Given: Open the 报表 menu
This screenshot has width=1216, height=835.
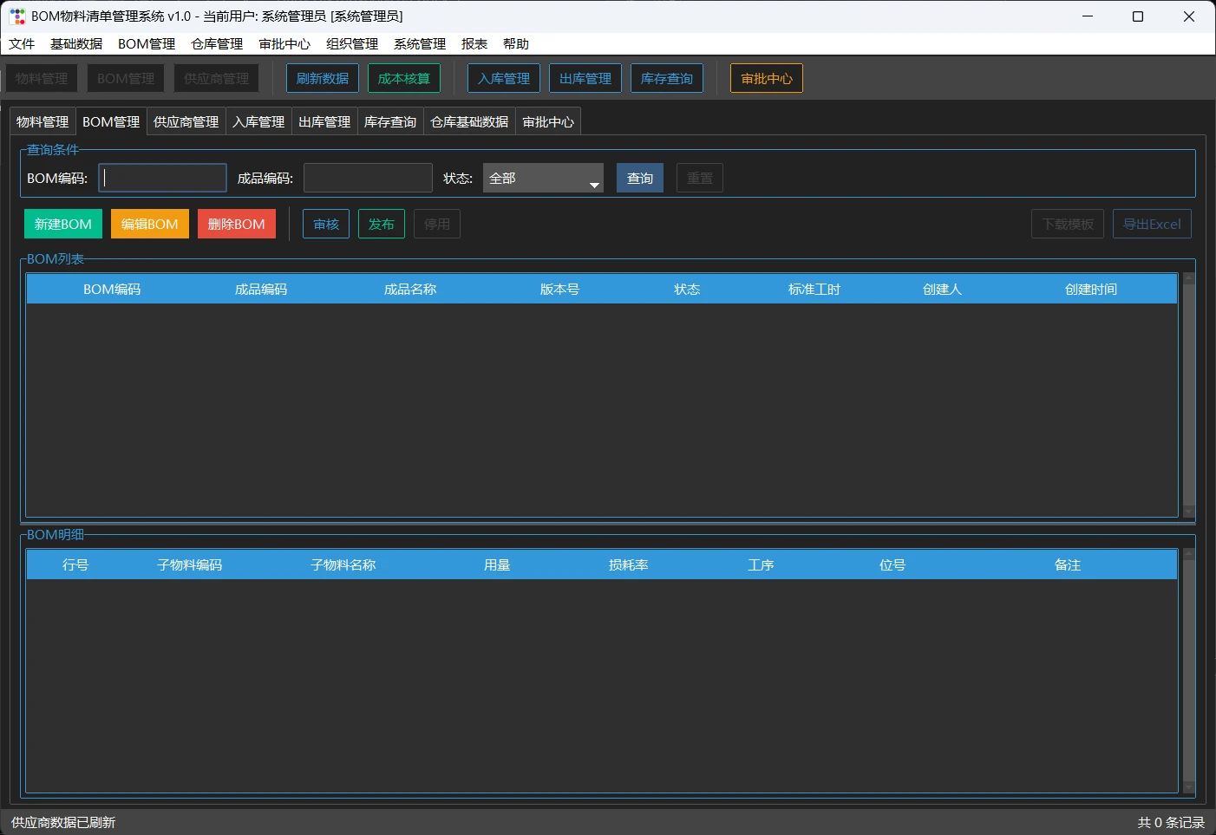Looking at the screenshot, I should pyautogui.click(x=474, y=44).
